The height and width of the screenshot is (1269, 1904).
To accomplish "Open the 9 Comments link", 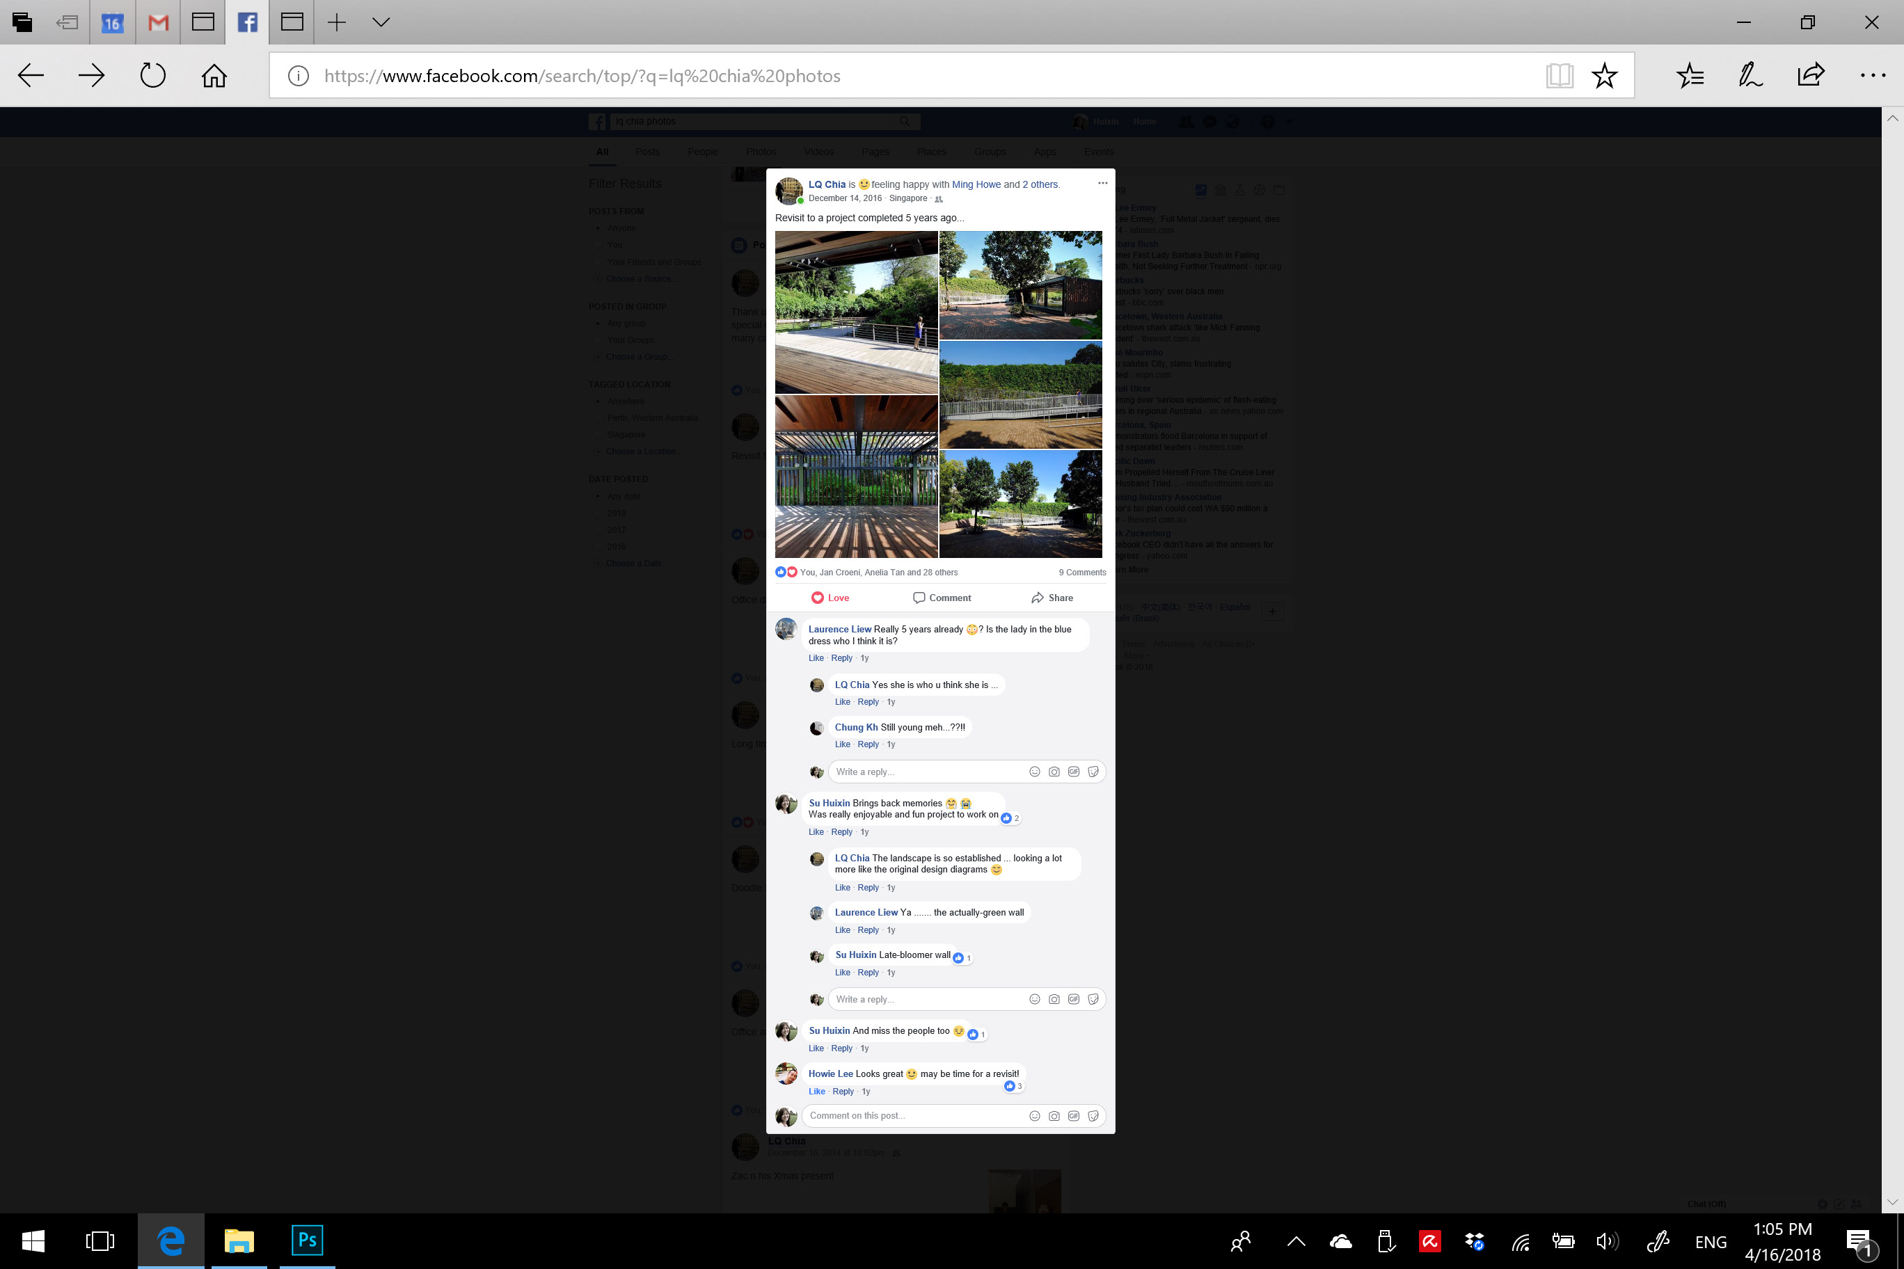I will [1081, 573].
